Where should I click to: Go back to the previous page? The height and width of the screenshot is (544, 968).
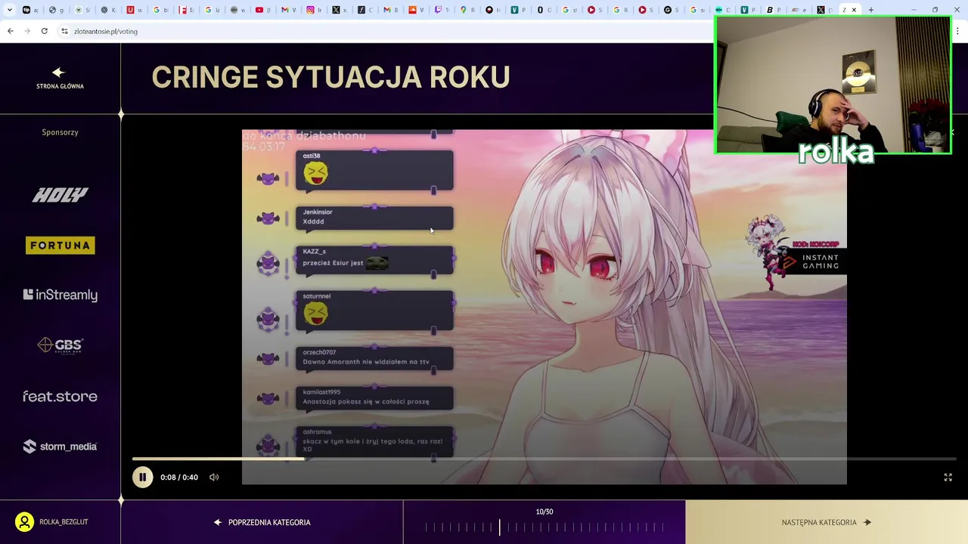pyautogui.click(x=10, y=31)
